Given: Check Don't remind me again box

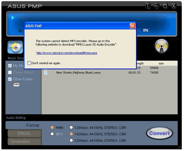Looking at the screenshot, I should click(x=29, y=63).
